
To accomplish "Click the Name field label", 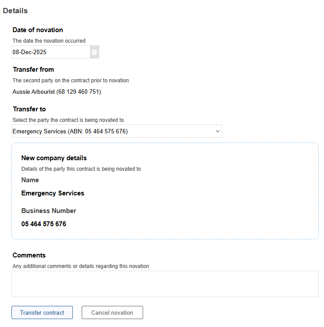I will click(30, 180).
